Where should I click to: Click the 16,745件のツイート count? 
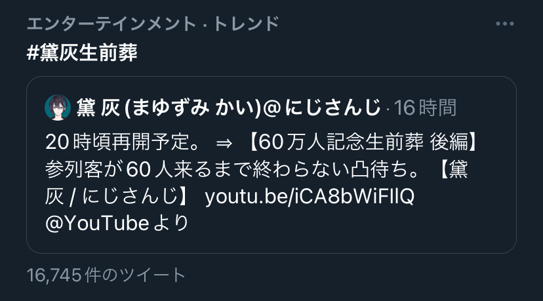106,275
